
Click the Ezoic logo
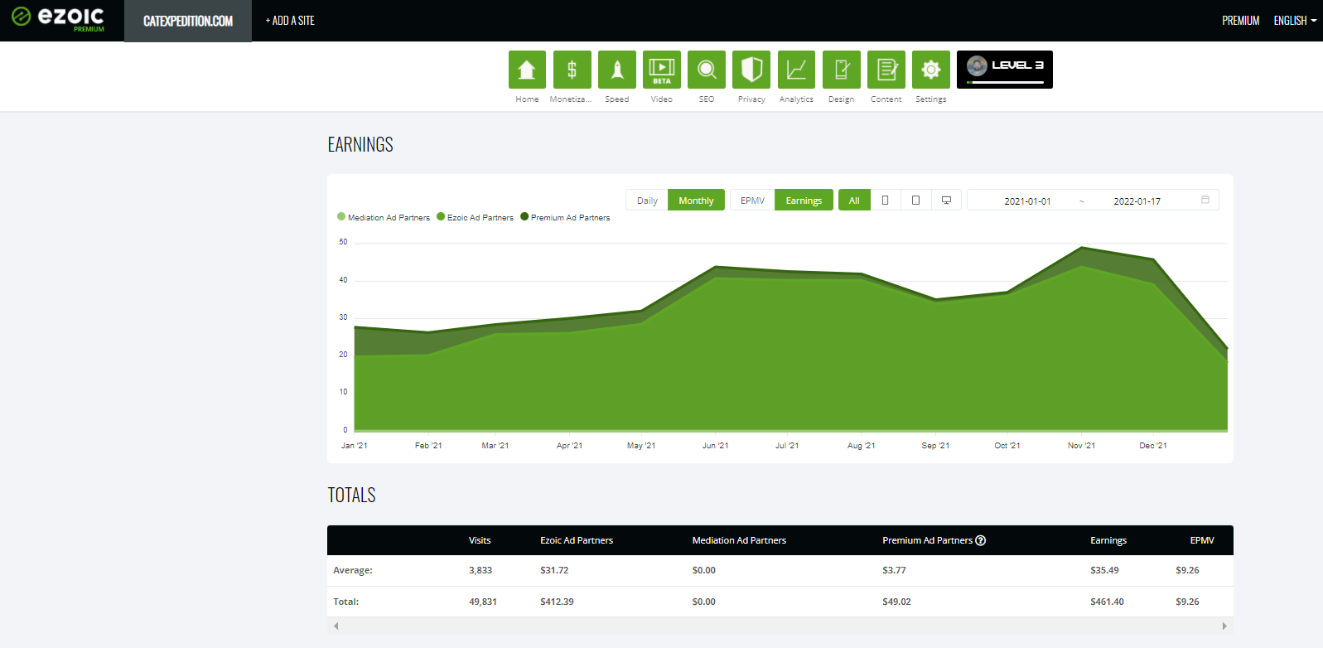(x=58, y=18)
